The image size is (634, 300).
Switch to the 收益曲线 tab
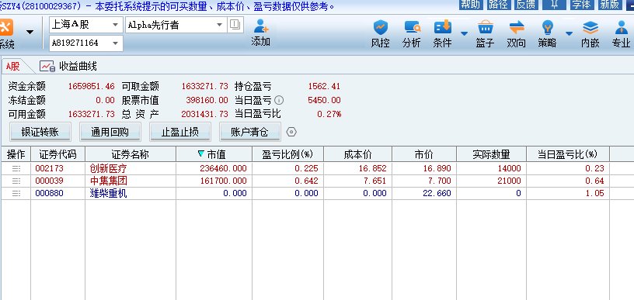click(68, 66)
